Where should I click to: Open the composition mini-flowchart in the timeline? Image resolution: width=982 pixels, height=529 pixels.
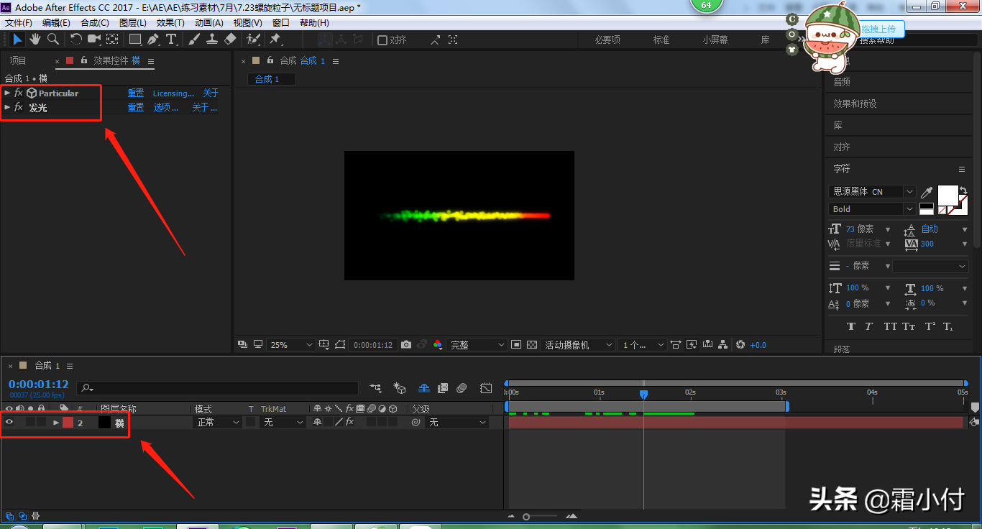(x=375, y=388)
